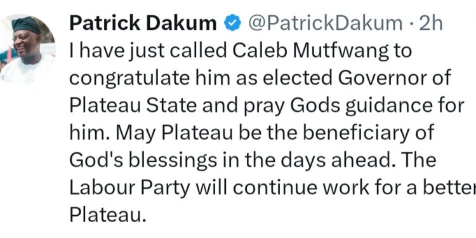Open Patrick Dakum's profile picture
This screenshot has width=476, height=238.
[x=27, y=49]
